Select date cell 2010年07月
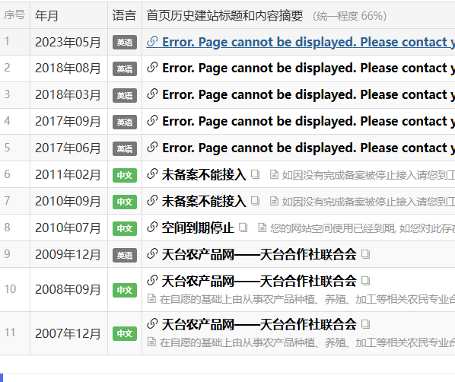The height and width of the screenshot is (382, 455). [68, 228]
